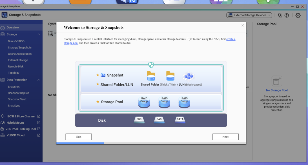Click the welcome wizard progress bar
Image resolution: width=308 pixels, height=165 pixels.
(151, 143)
